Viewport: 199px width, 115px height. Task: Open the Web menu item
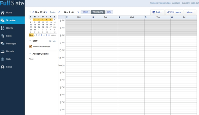click(12, 59)
